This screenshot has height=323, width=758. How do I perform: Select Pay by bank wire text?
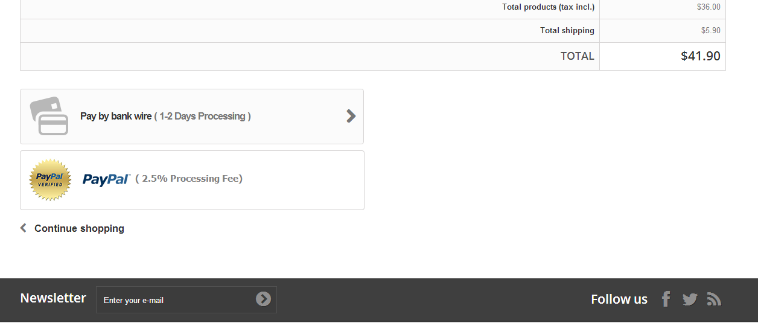point(116,116)
